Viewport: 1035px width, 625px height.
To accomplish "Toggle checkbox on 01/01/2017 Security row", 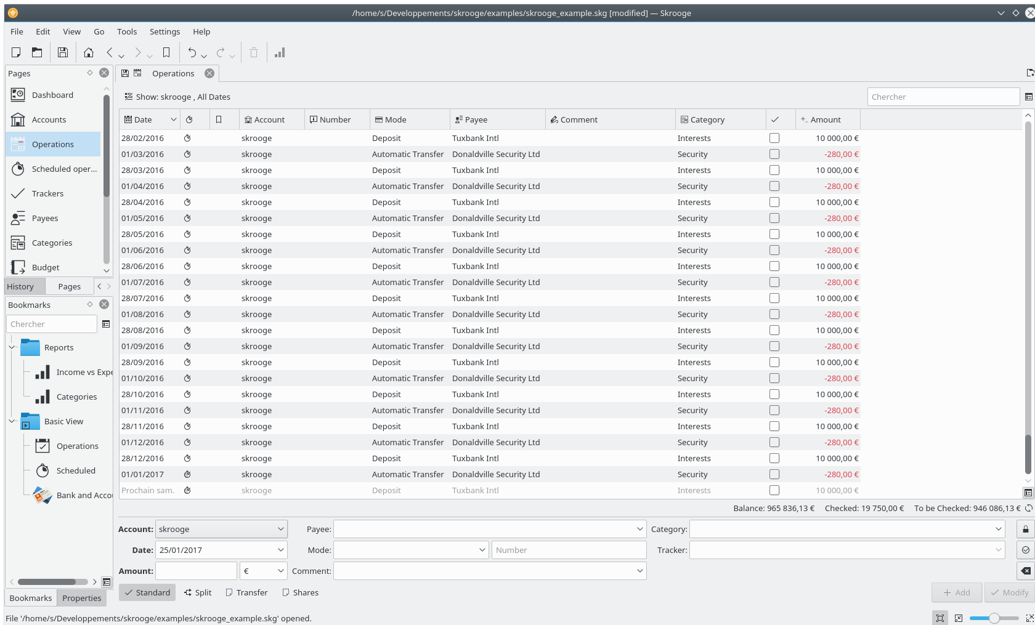I will [x=774, y=475].
